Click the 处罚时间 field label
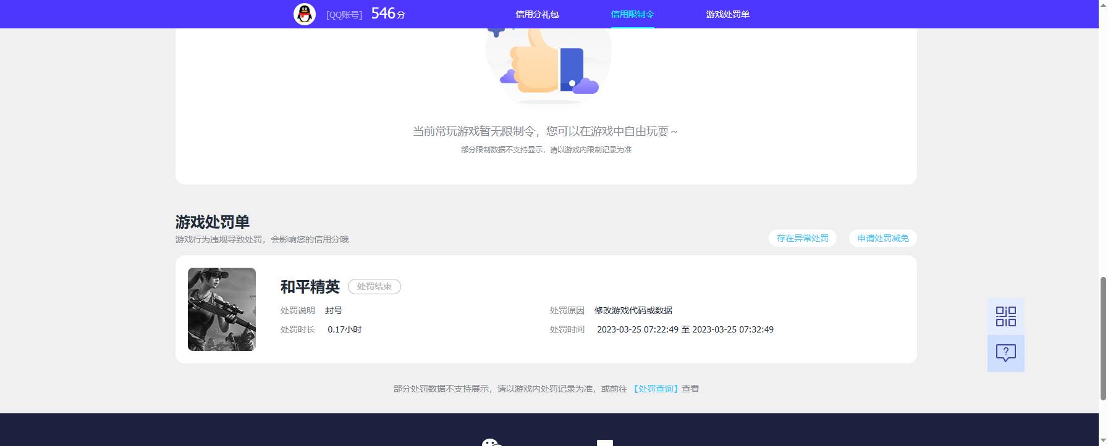 (567, 329)
